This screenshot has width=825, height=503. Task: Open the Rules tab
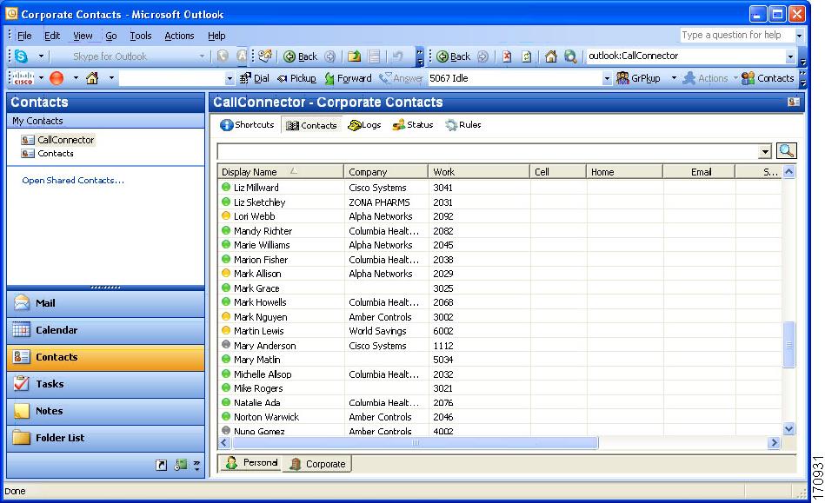pyautogui.click(x=463, y=124)
